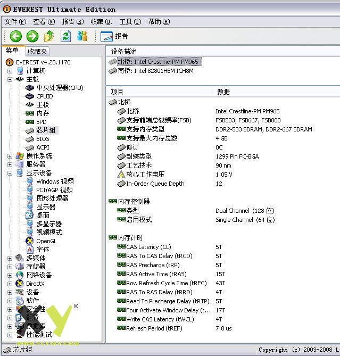Expand the 操作系统 tree node
Viewport: 340px width, 356px height.
coord(10,156)
